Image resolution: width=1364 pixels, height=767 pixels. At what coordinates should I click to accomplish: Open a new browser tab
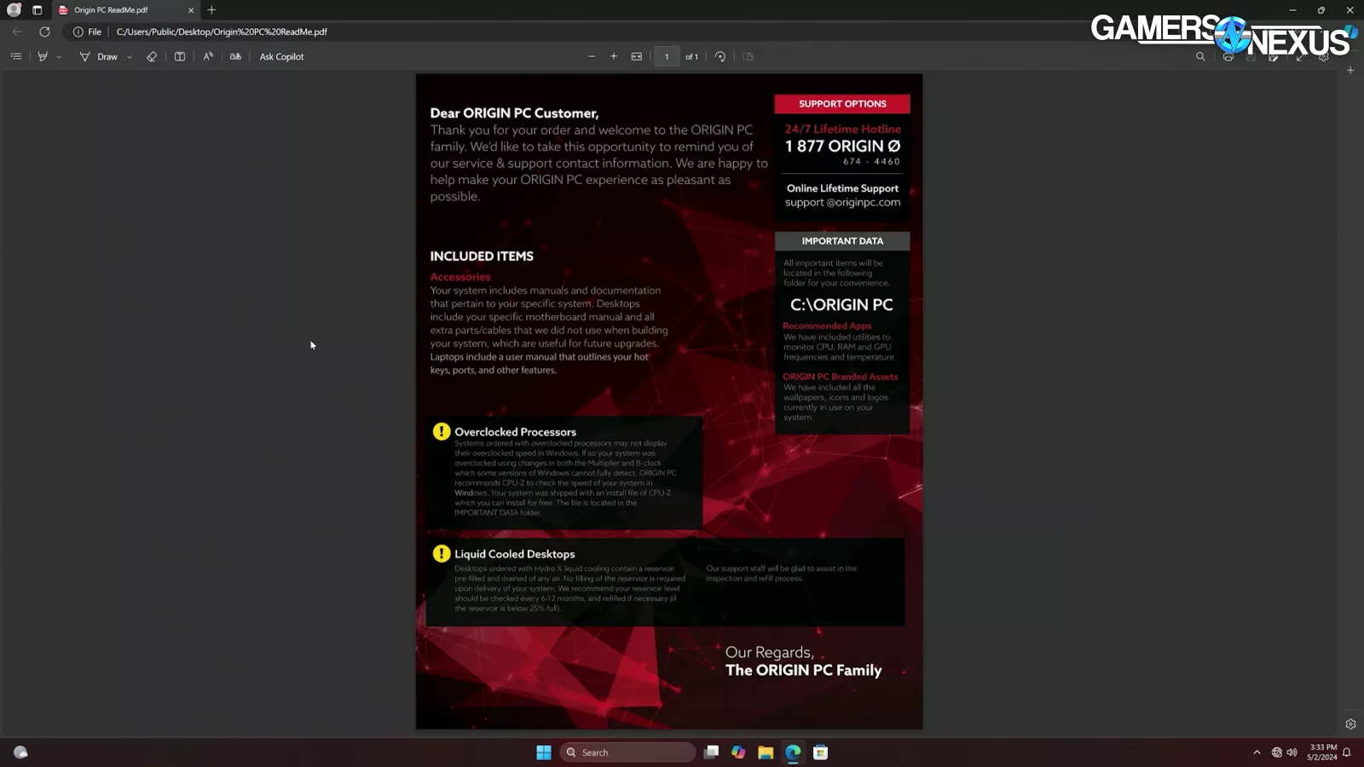tap(211, 10)
